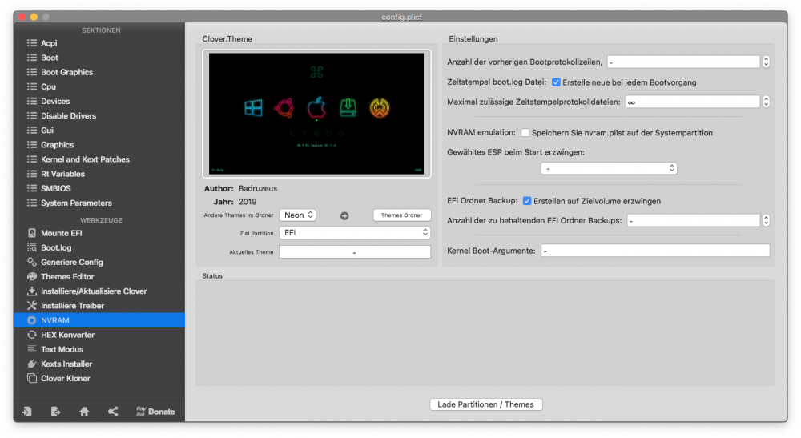The height and width of the screenshot is (438, 801).
Task: Click the Jahr value 2019
Action: point(248,202)
